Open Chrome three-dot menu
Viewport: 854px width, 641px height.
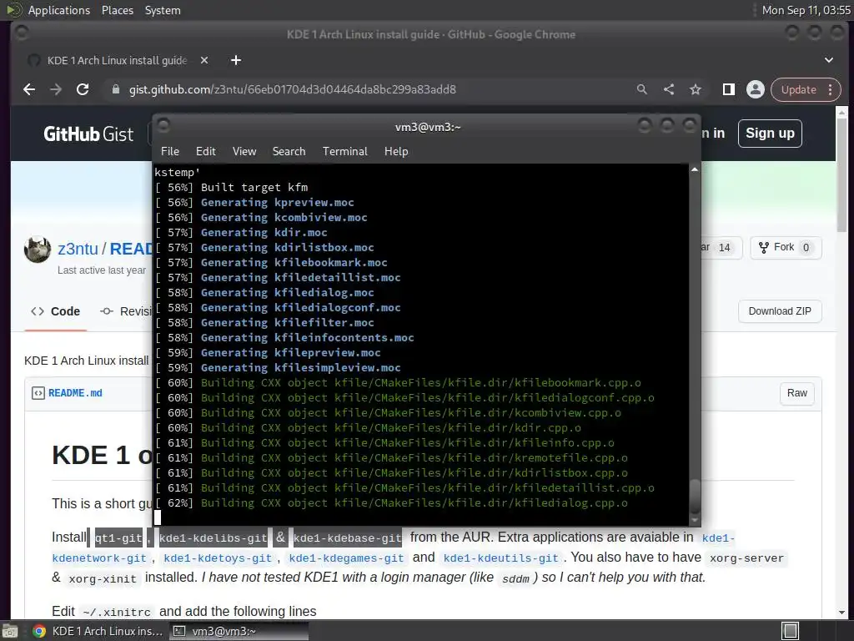click(831, 89)
